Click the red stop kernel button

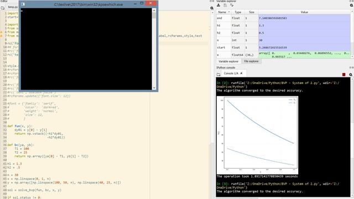click(343, 75)
